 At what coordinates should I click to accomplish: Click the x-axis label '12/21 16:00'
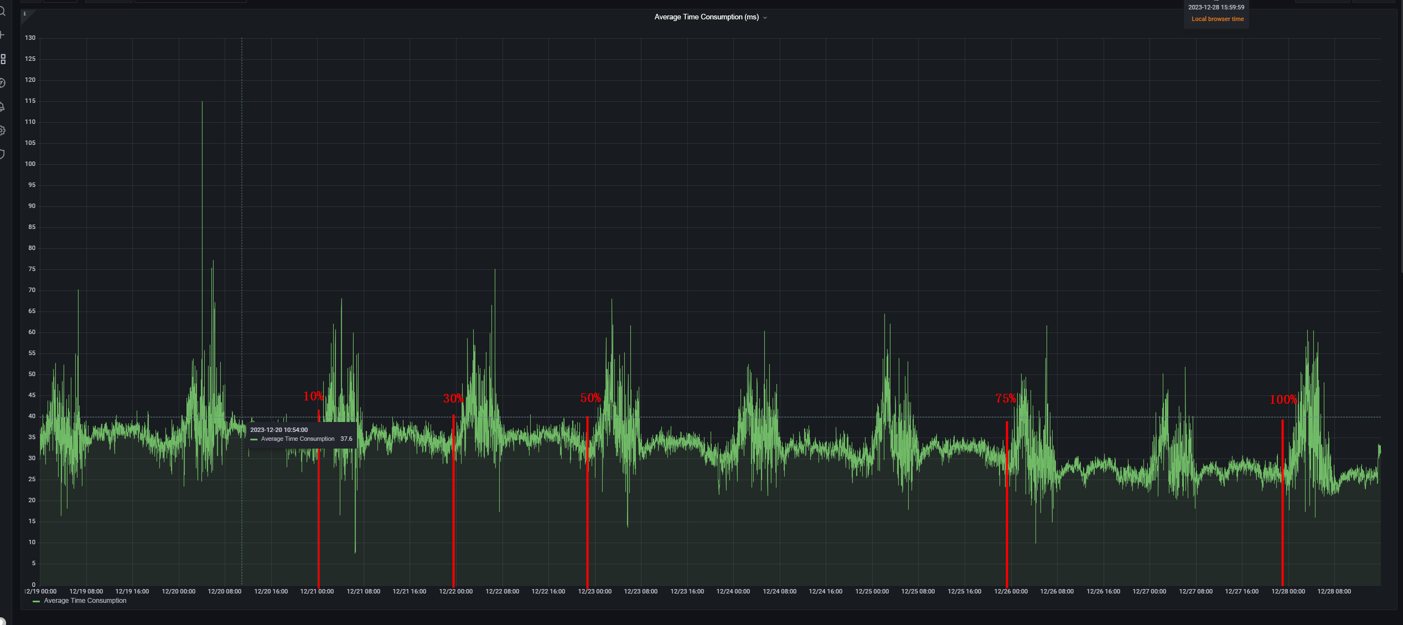tap(409, 592)
